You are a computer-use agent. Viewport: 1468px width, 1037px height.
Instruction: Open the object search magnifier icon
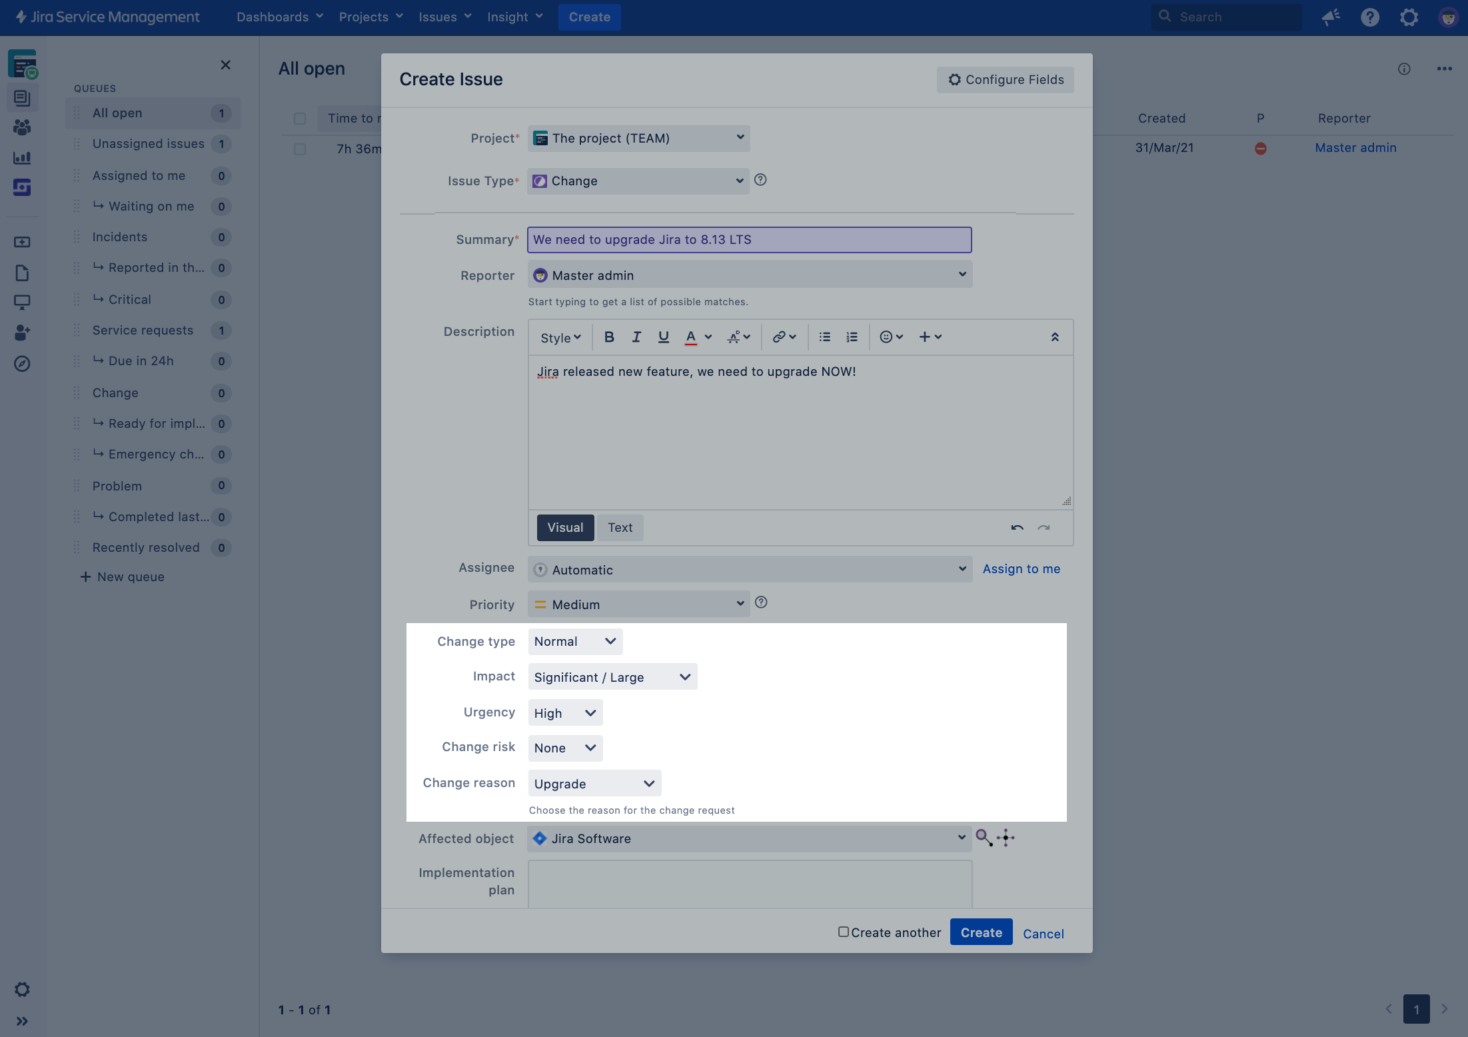(x=984, y=838)
